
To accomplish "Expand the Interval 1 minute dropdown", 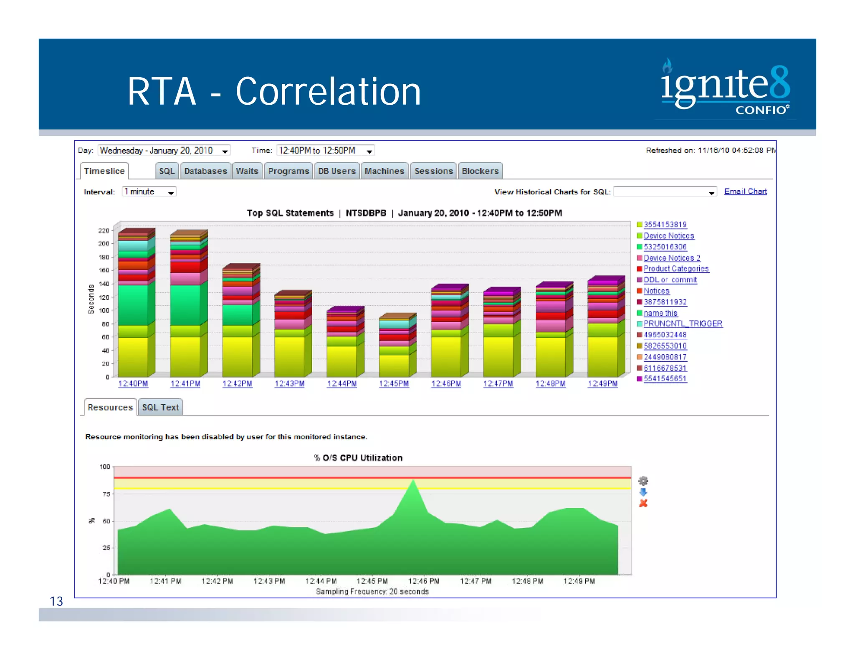I will click(x=171, y=192).
